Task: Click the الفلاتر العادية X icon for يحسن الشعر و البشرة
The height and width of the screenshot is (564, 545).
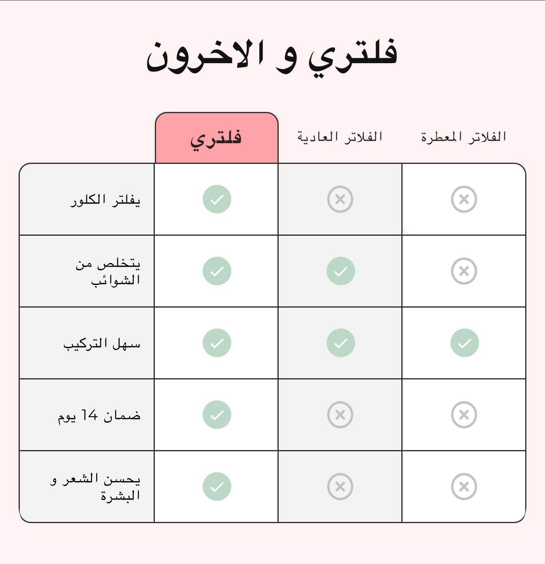Action: click(x=340, y=486)
